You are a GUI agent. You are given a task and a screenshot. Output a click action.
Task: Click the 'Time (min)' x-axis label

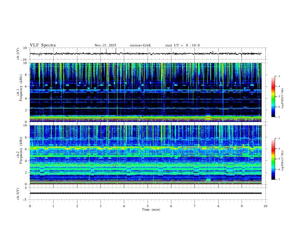[x=151, y=209]
